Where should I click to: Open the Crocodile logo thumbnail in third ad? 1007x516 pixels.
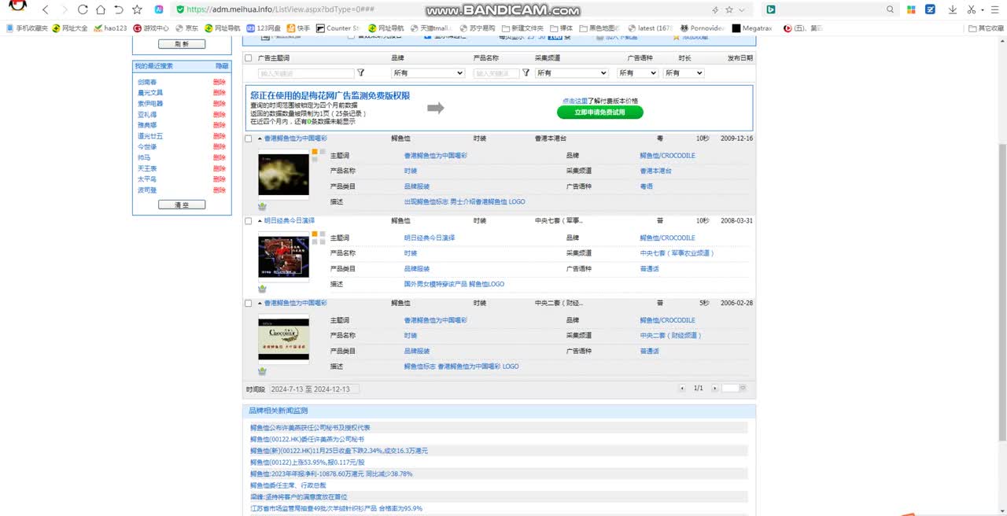pyautogui.click(x=283, y=338)
